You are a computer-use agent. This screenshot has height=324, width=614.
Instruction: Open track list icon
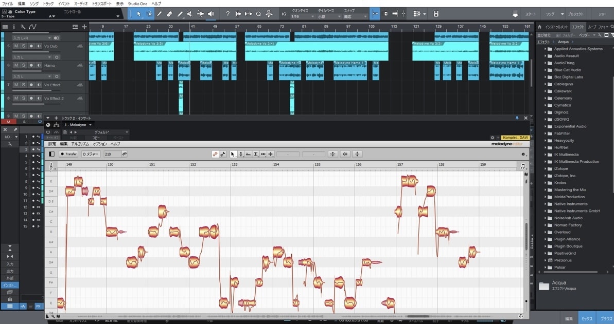pyautogui.click(x=5, y=27)
